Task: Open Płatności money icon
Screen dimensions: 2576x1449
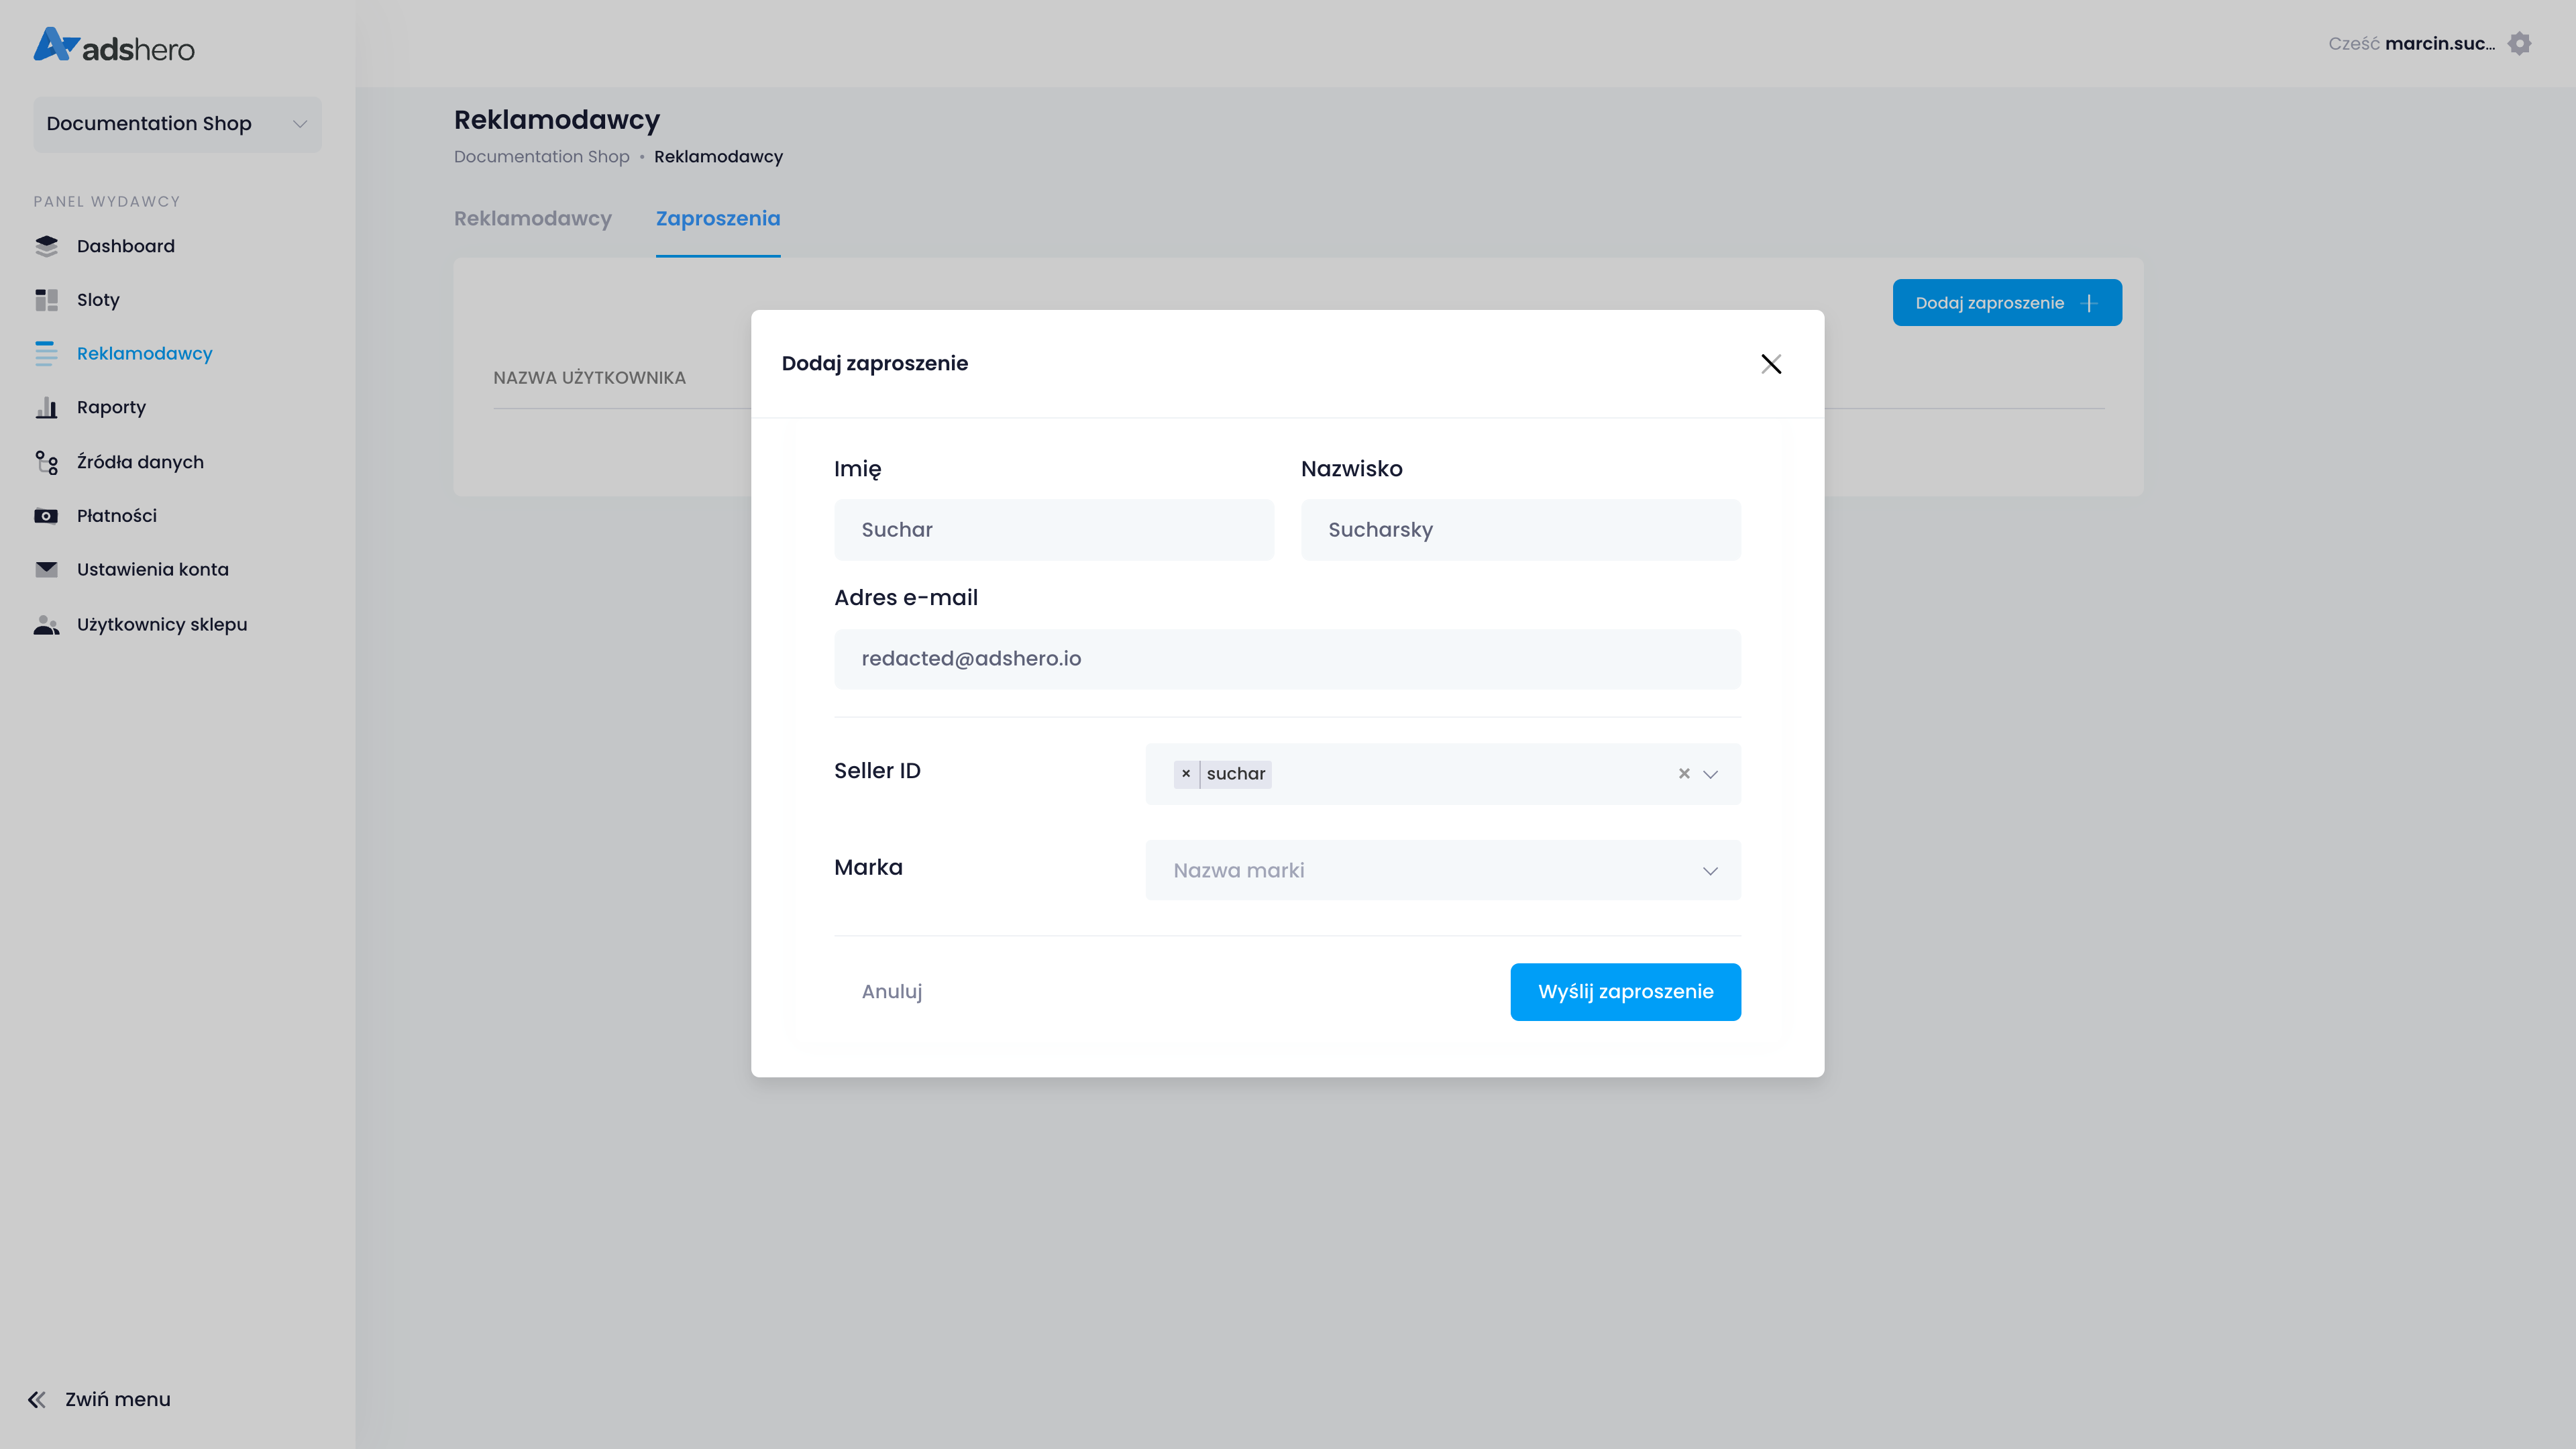Action: [x=46, y=516]
